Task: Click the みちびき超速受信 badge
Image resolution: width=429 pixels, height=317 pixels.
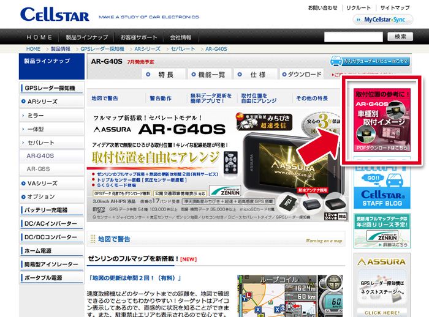Action: [x=265, y=121]
